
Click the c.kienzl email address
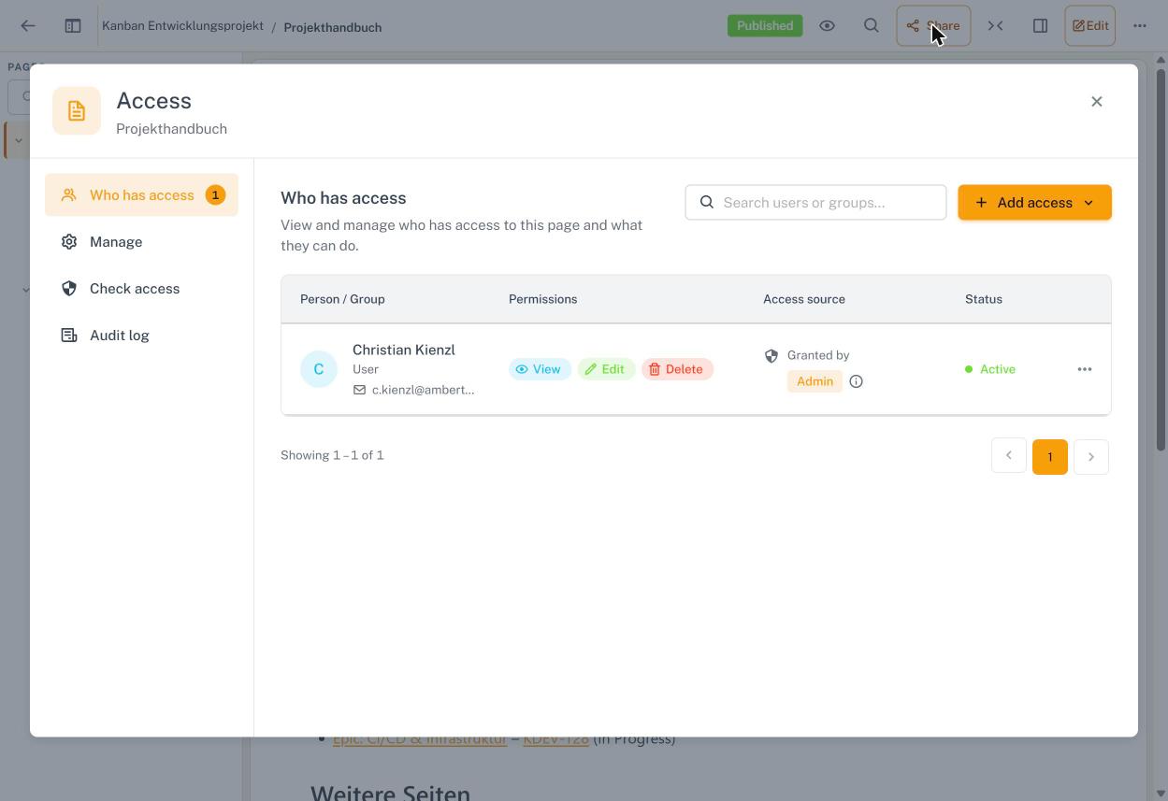(423, 390)
